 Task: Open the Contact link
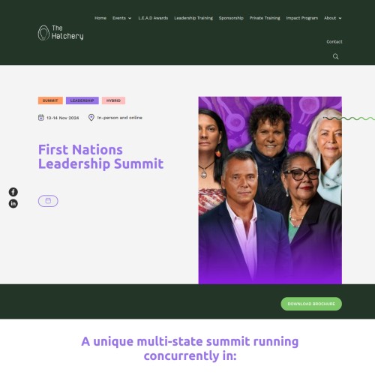coord(334,42)
